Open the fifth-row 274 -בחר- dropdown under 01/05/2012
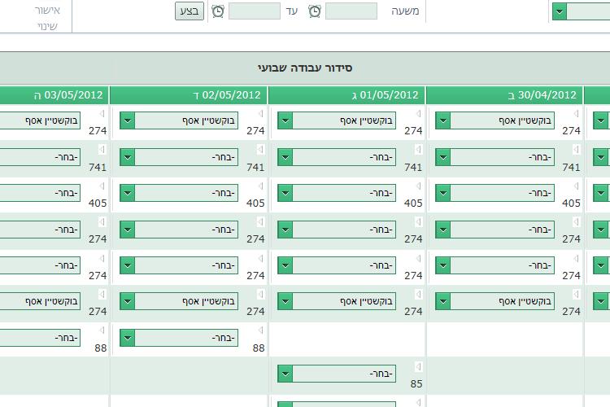 point(285,265)
